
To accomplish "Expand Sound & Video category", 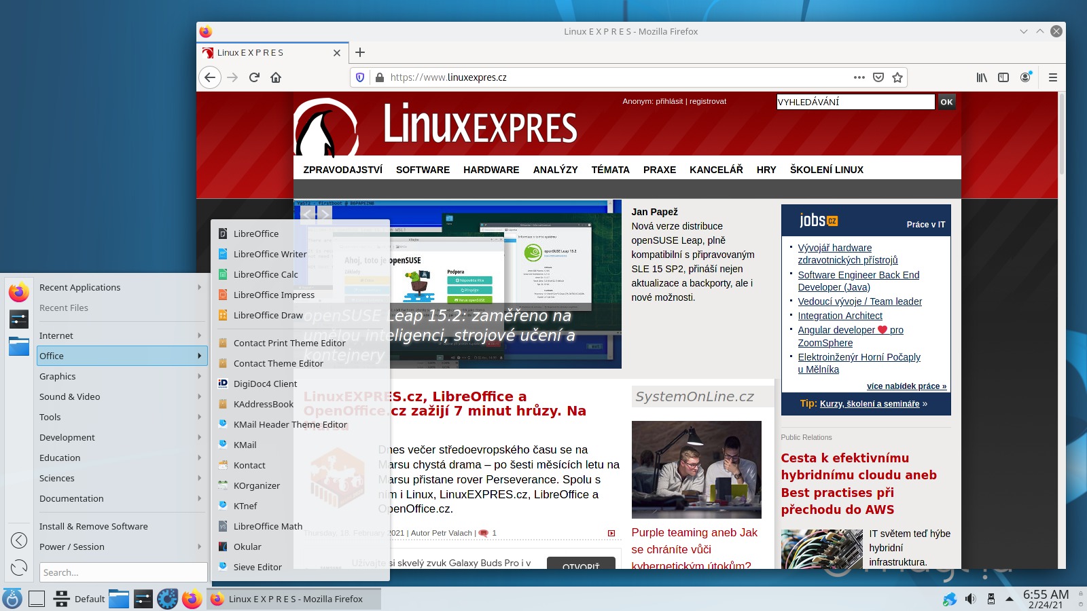I will coord(122,396).
